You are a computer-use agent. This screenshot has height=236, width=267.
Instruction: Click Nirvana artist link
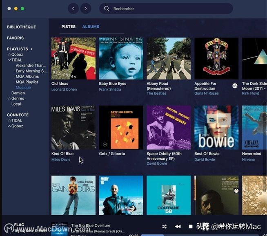click(248, 159)
